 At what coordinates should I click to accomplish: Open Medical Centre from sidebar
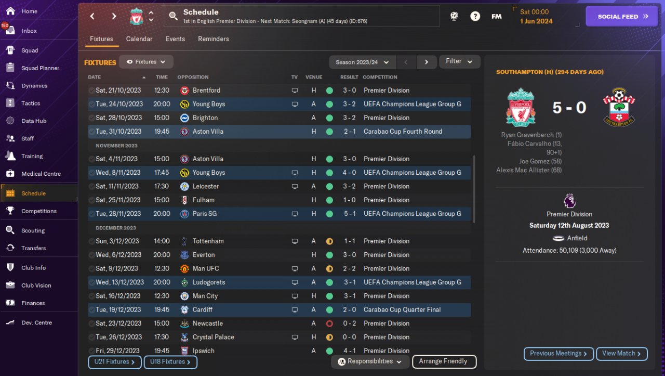pos(10,174)
